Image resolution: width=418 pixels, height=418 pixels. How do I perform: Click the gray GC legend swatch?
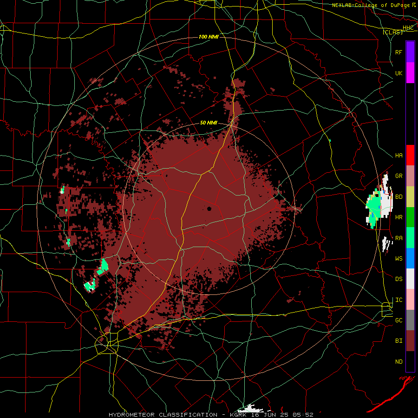pyautogui.click(x=410, y=320)
